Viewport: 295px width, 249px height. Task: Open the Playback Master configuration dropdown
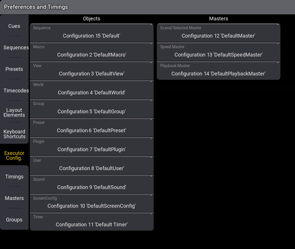tap(218, 71)
